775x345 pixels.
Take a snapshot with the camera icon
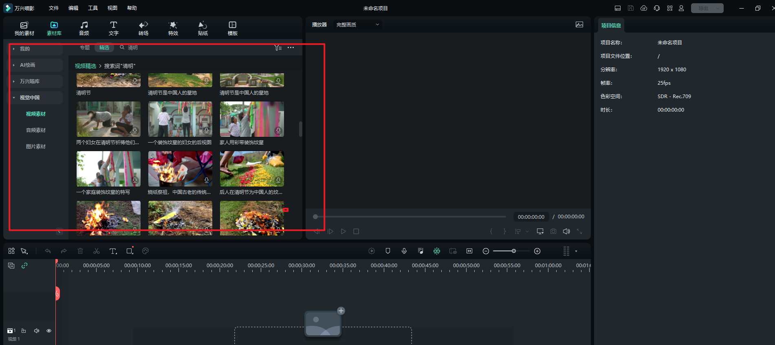click(x=553, y=231)
